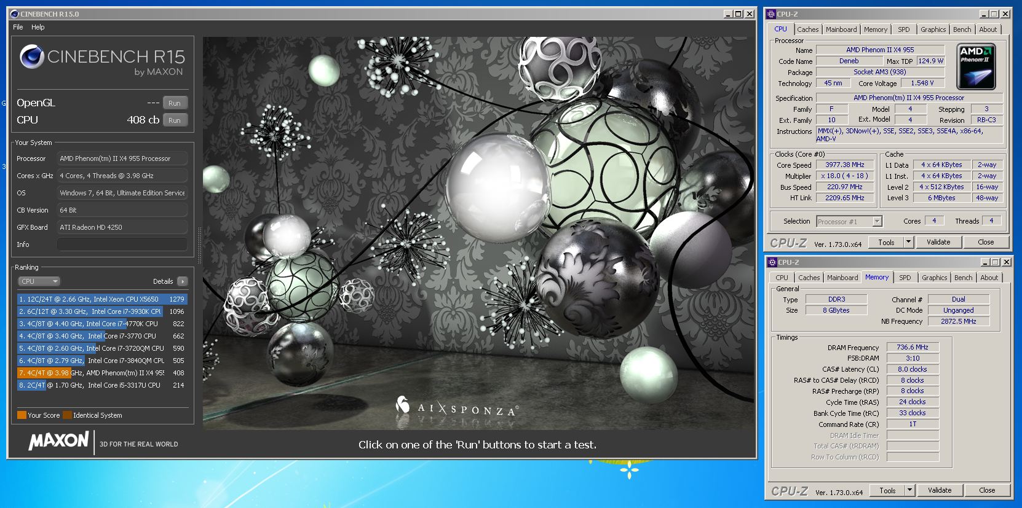This screenshot has height=508, width=1022.
Task: Open the Processor #1 selection dropdown
Action: point(849,221)
